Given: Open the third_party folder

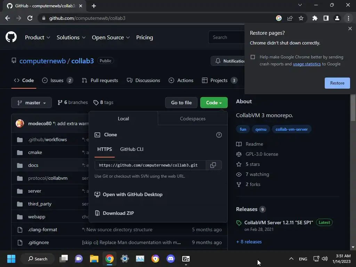Looking at the screenshot, I should click(x=40, y=204).
